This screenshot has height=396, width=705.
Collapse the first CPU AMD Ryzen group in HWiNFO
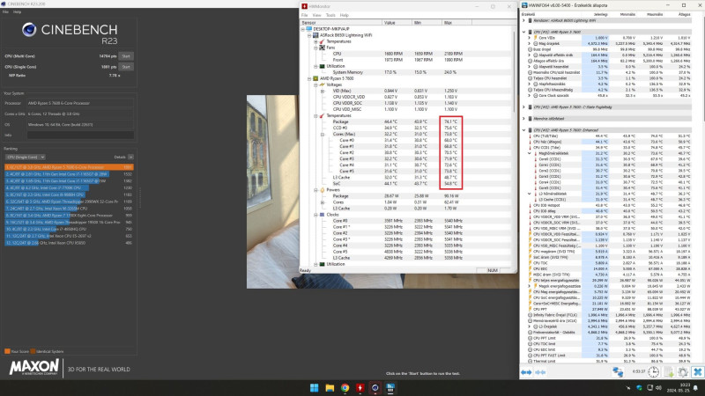click(x=523, y=33)
